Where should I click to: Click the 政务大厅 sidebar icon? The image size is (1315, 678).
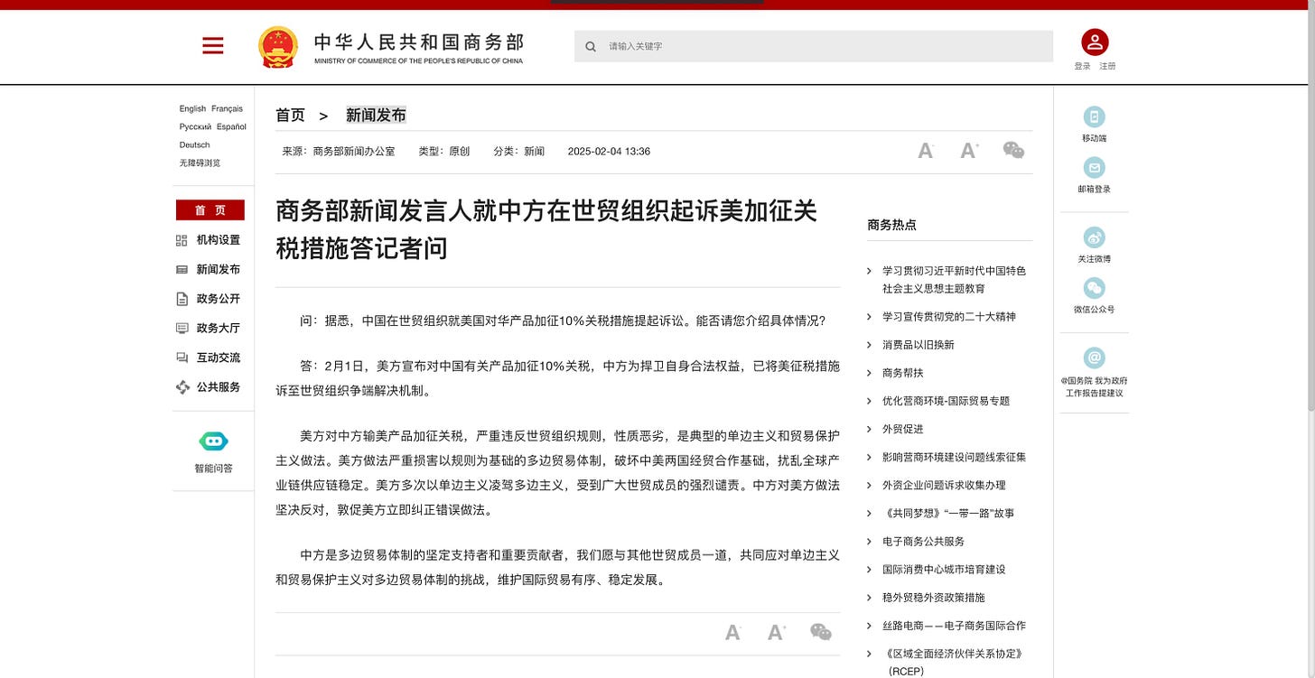[182, 328]
